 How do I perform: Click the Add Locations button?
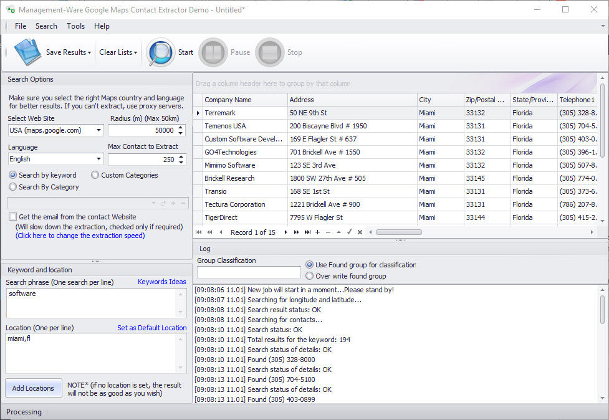coord(34,388)
